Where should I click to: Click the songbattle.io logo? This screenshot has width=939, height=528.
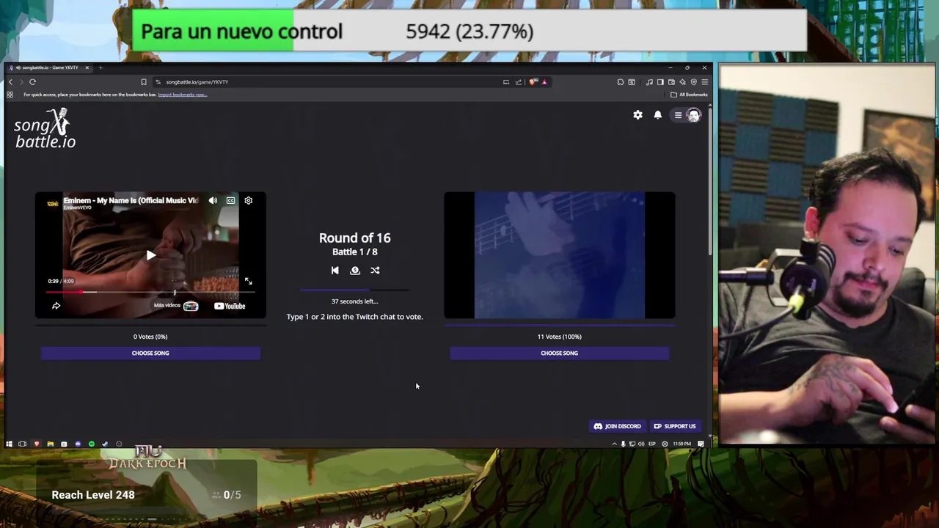click(x=45, y=129)
